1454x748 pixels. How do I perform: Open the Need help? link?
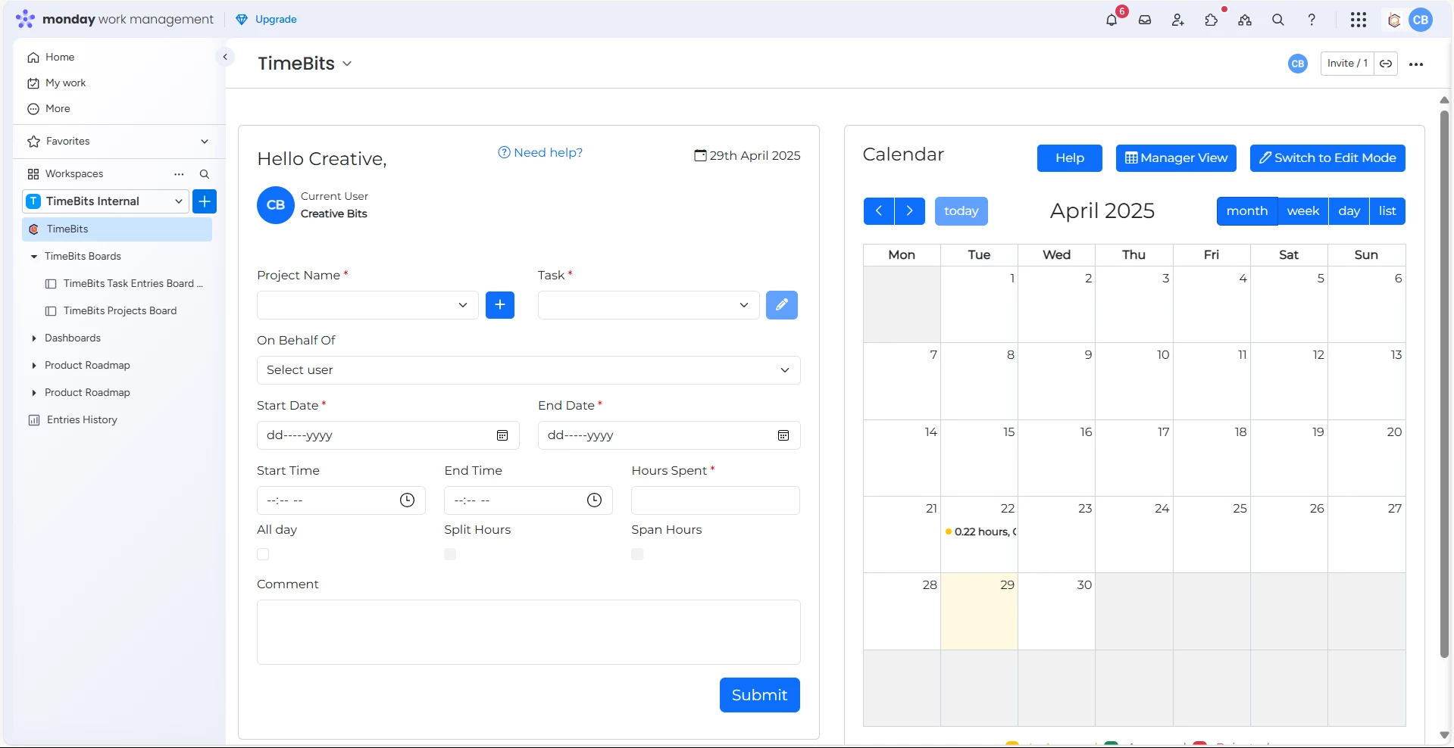point(540,153)
